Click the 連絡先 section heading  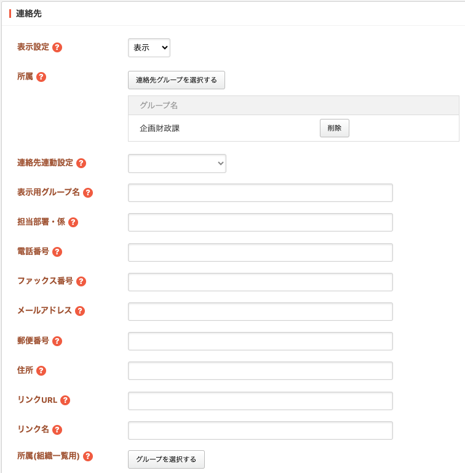pyautogui.click(x=29, y=14)
